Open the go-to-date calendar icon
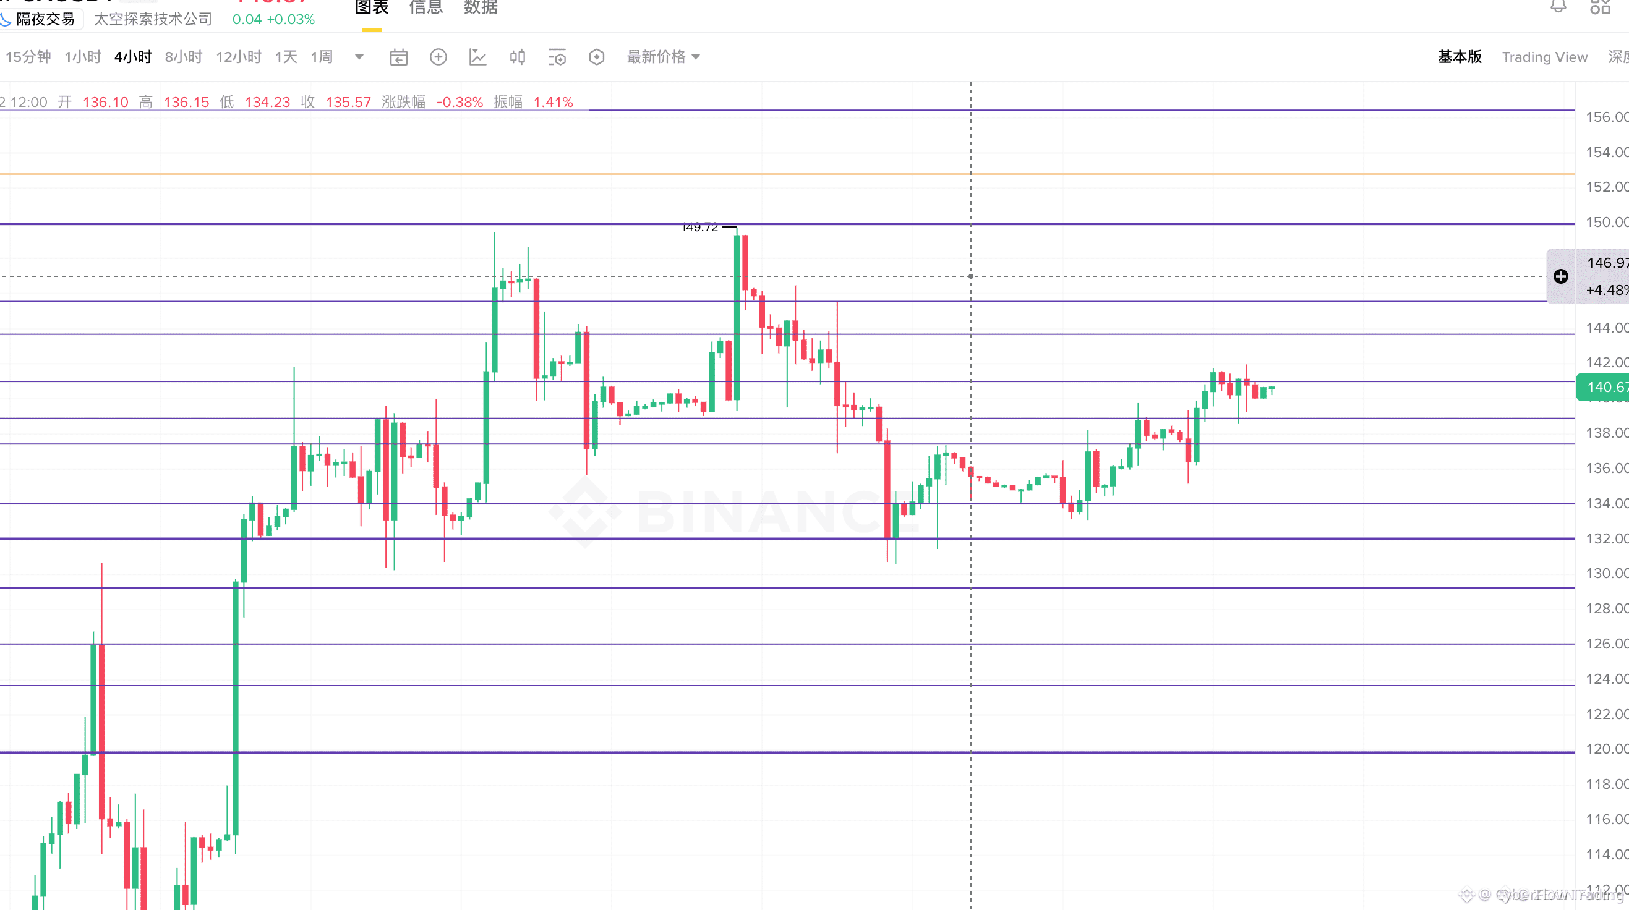This screenshot has height=910, width=1629. pyautogui.click(x=398, y=57)
